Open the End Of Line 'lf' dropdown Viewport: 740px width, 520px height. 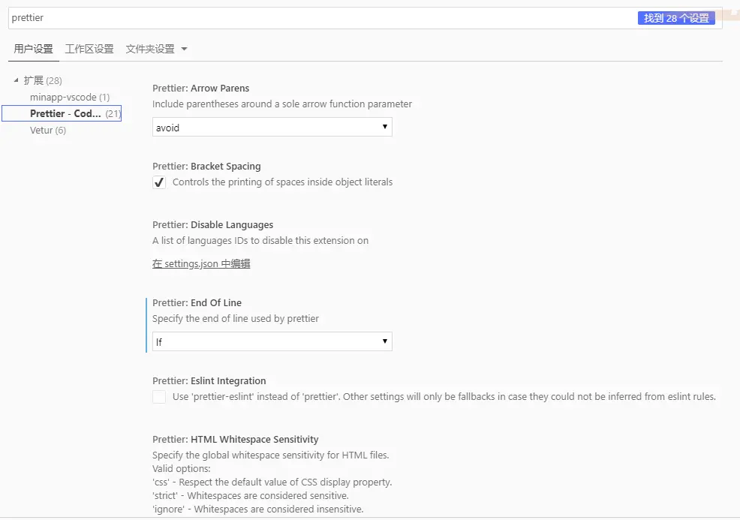pos(272,341)
